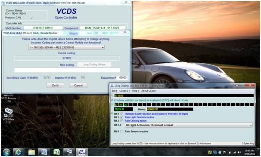The image size is (261, 157).
Task: Click the green Byte 0 indicator
Action: (x=124, y=109)
